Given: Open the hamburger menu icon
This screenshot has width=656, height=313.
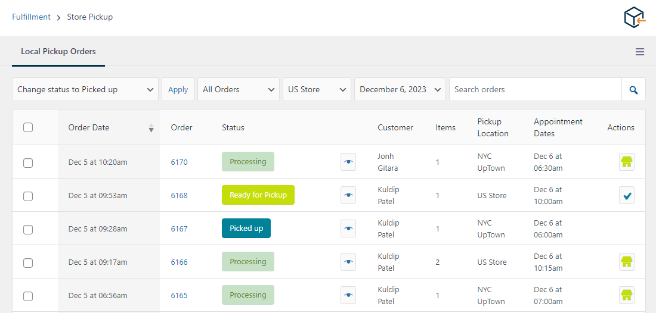Looking at the screenshot, I should (639, 52).
